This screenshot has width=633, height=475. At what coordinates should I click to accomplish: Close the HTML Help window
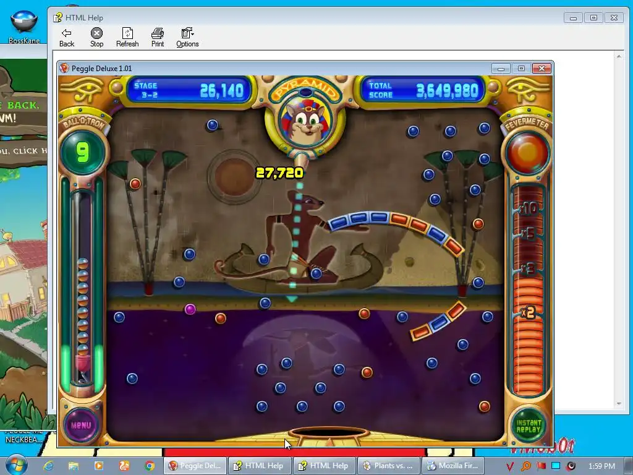click(x=614, y=18)
